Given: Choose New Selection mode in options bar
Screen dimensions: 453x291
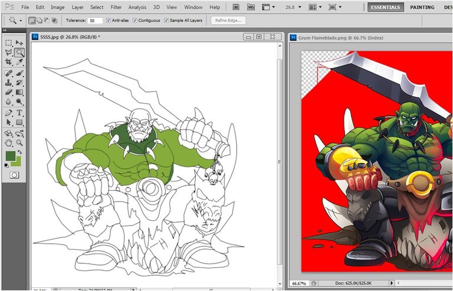Looking at the screenshot, I should (32, 21).
